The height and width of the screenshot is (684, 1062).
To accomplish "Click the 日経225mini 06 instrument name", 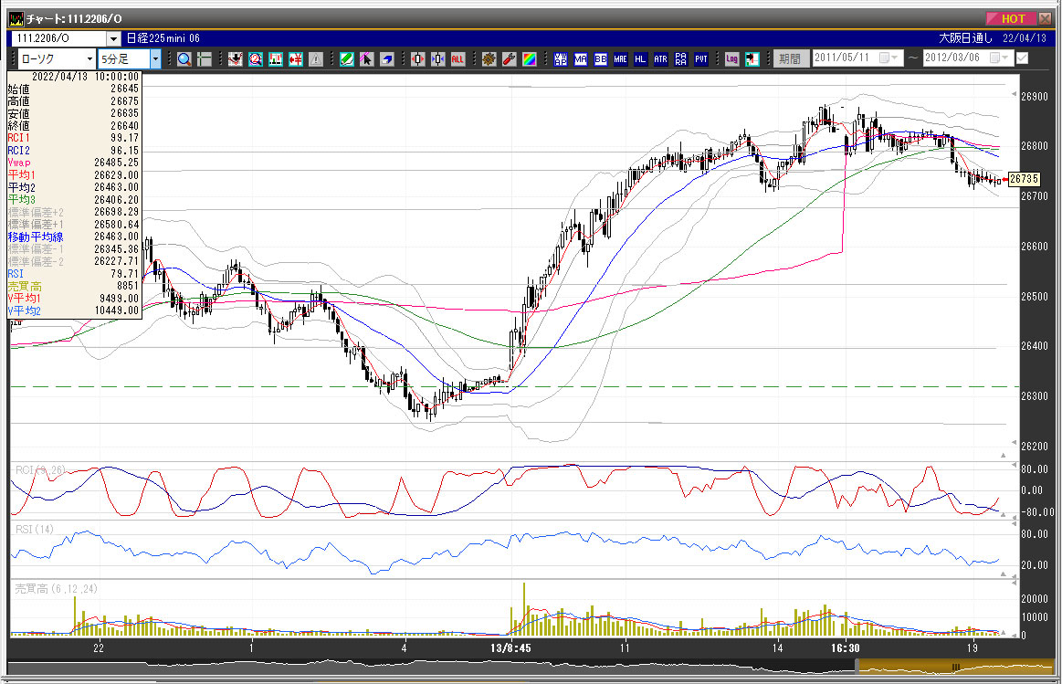I will tap(163, 38).
